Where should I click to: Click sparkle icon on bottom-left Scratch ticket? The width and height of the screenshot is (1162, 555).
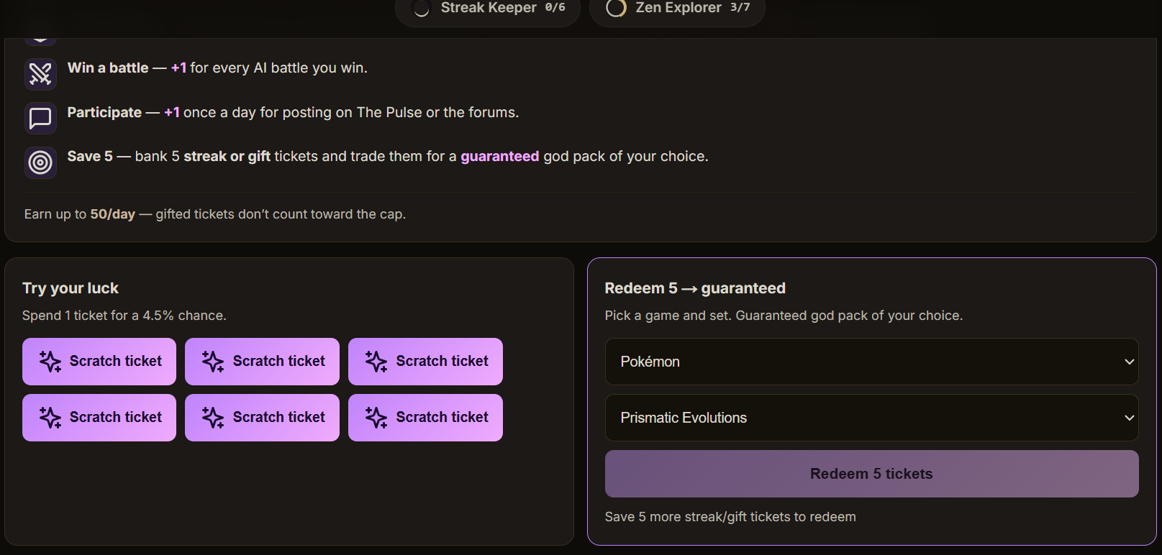pos(50,418)
